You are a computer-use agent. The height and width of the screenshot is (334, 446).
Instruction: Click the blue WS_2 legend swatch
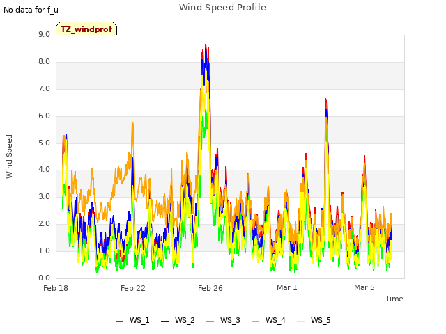pyautogui.click(x=165, y=321)
